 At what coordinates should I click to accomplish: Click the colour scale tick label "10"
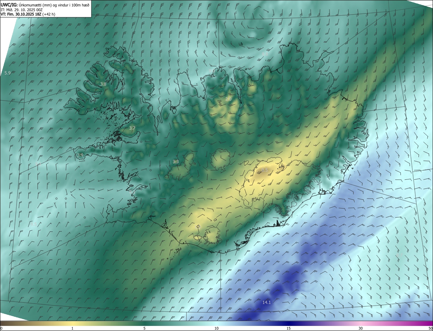(216, 328)
